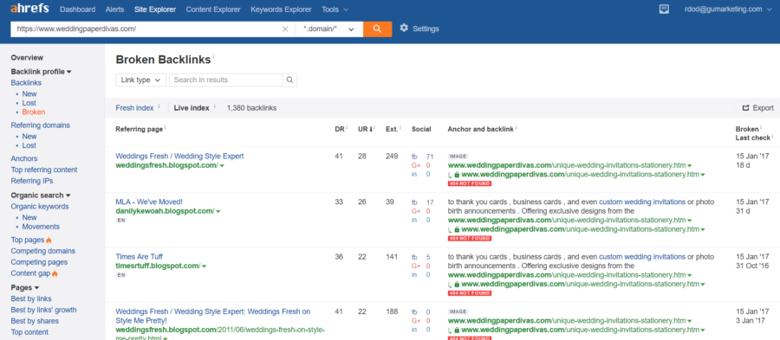Click the orange search magnifier button
The width and height of the screenshot is (780, 340).
point(377,29)
